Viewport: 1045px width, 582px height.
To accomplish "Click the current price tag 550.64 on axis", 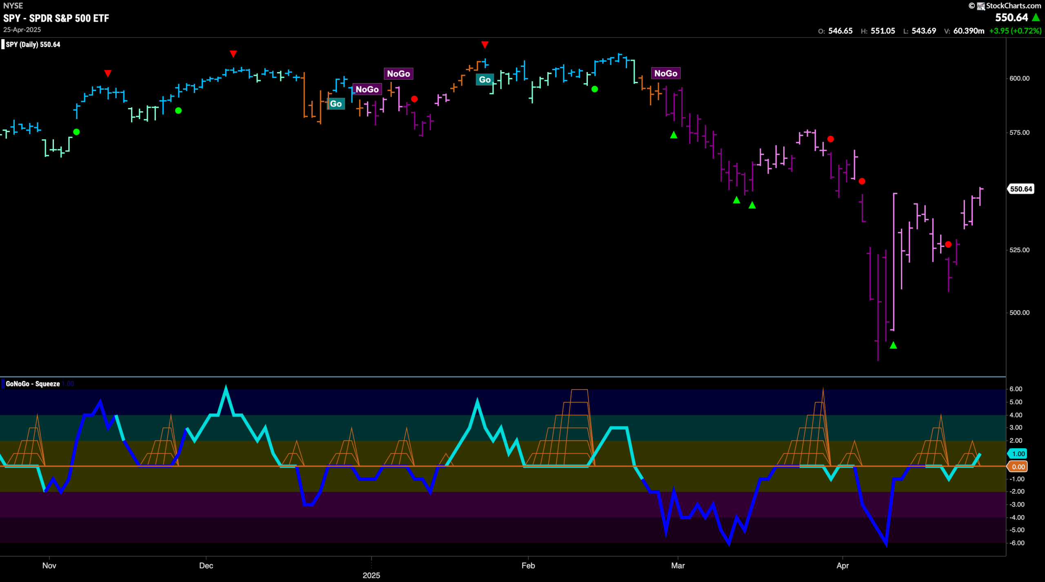I will pos(1021,189).
